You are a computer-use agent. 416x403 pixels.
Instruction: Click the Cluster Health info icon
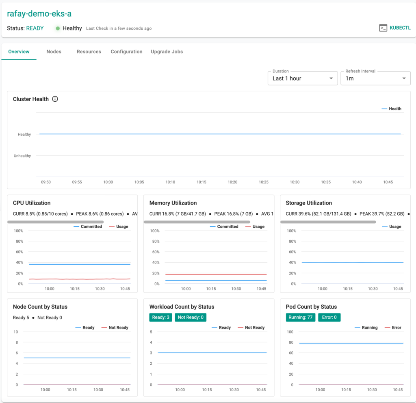(x=55, y=99)
